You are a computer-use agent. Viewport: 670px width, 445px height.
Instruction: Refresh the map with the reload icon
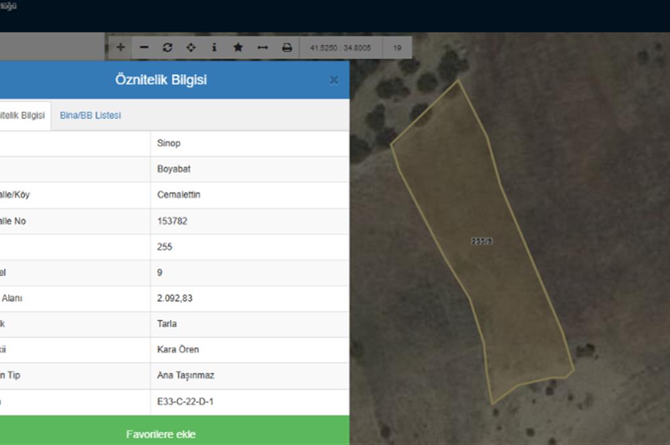(167, 48)
